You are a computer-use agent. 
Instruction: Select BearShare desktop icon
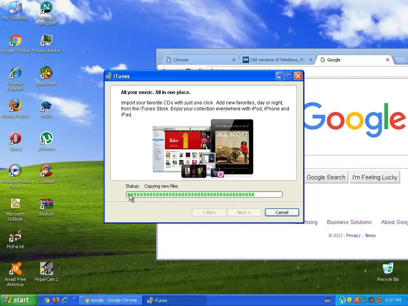(x=46, y=76)
